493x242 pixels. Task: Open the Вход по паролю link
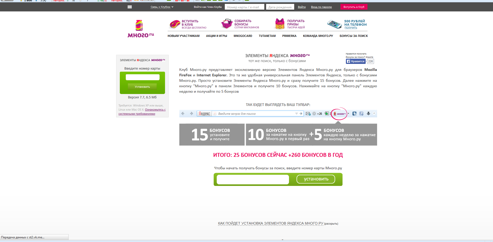pyautogui.click(x=321, y=7)
